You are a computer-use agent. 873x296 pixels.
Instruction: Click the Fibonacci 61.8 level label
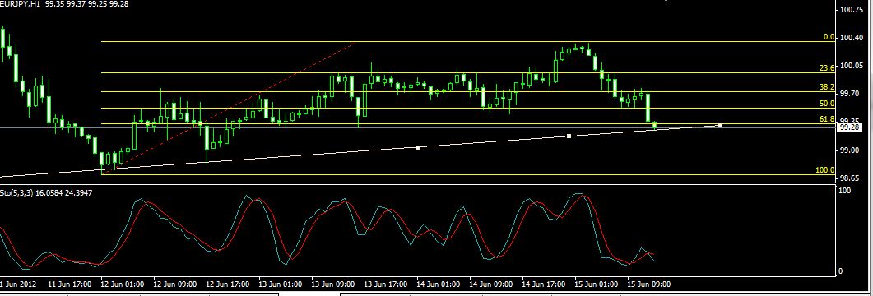[x=827, y=119]
